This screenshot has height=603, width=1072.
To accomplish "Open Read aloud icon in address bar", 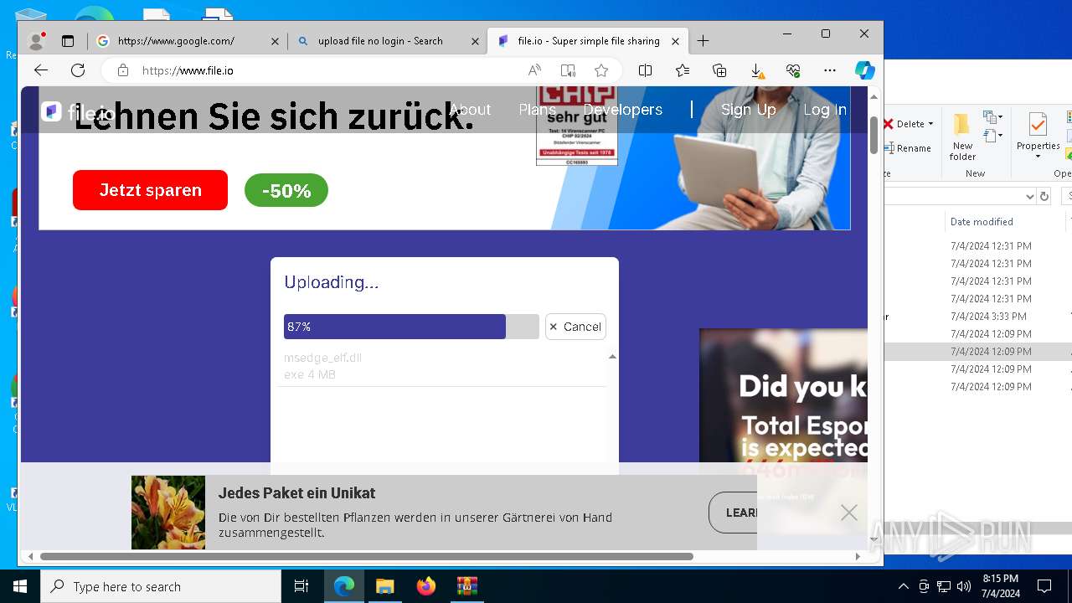I will [534, 70].
